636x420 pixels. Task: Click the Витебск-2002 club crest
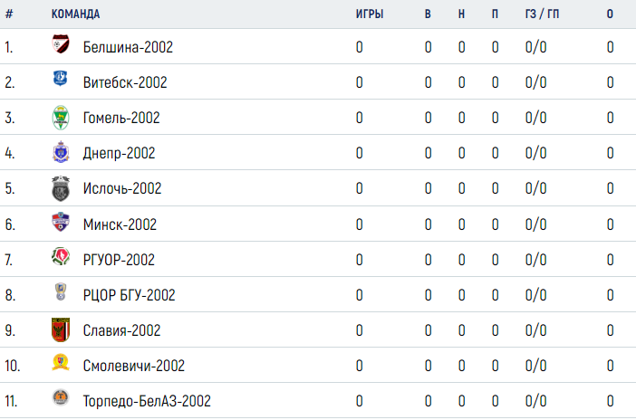(x=61, y=78)
